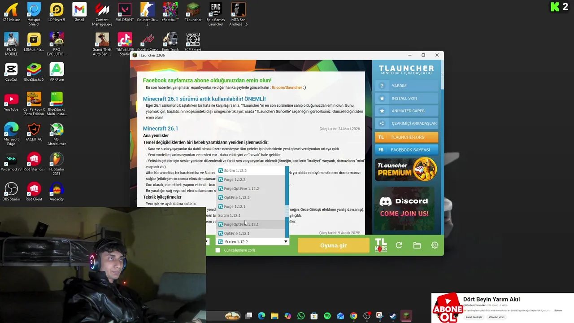Select the MSI Afterburner desktop icon
This screenshot has height=323, width=574.
coord(57,134)
